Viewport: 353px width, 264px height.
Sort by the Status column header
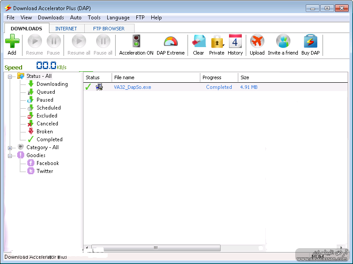pyautogui.click(x=98, y=77)
